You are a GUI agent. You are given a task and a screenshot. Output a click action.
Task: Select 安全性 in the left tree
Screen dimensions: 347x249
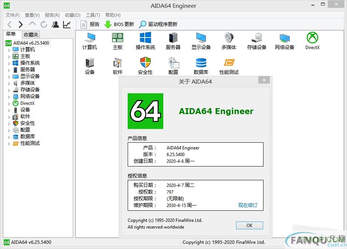tap(28, 123)
